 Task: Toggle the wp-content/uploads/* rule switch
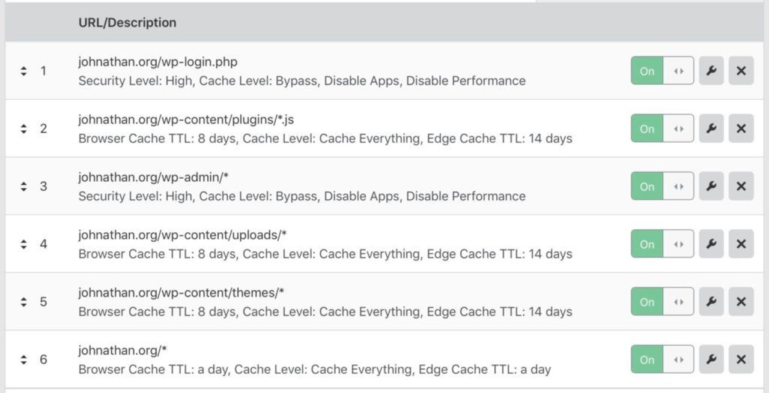pyautogui.click(x=662, y=244)
